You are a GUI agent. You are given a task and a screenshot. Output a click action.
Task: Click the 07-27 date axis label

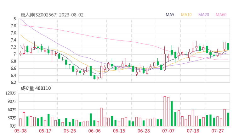(218, 131)
